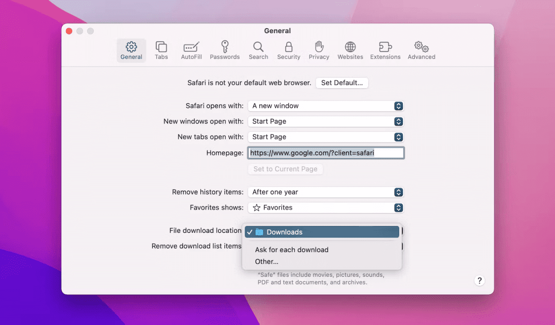
Task: Click the Set to Current Page button
Action: [x=285, y=169]
